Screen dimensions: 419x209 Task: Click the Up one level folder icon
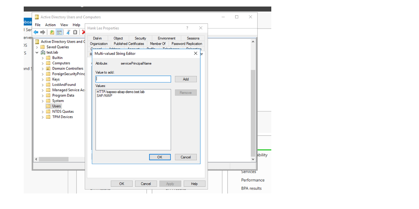tap(52, 32)
